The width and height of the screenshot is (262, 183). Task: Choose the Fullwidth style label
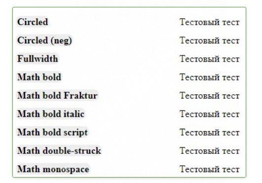click(37, 59)
